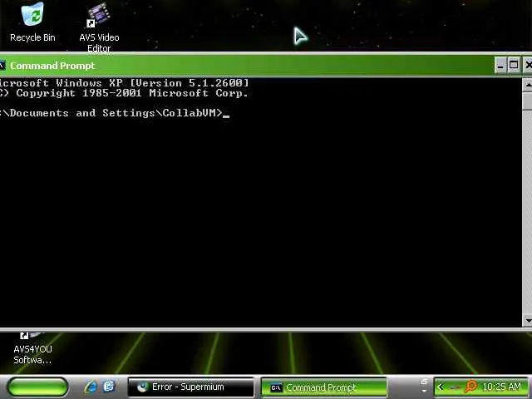Image resolution: width=532 pixels, height=399 pixels.
Task: Click the Command Prompt scrollbar thumb
Action: pos(527,101)
